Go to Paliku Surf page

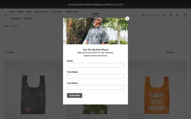16,19
